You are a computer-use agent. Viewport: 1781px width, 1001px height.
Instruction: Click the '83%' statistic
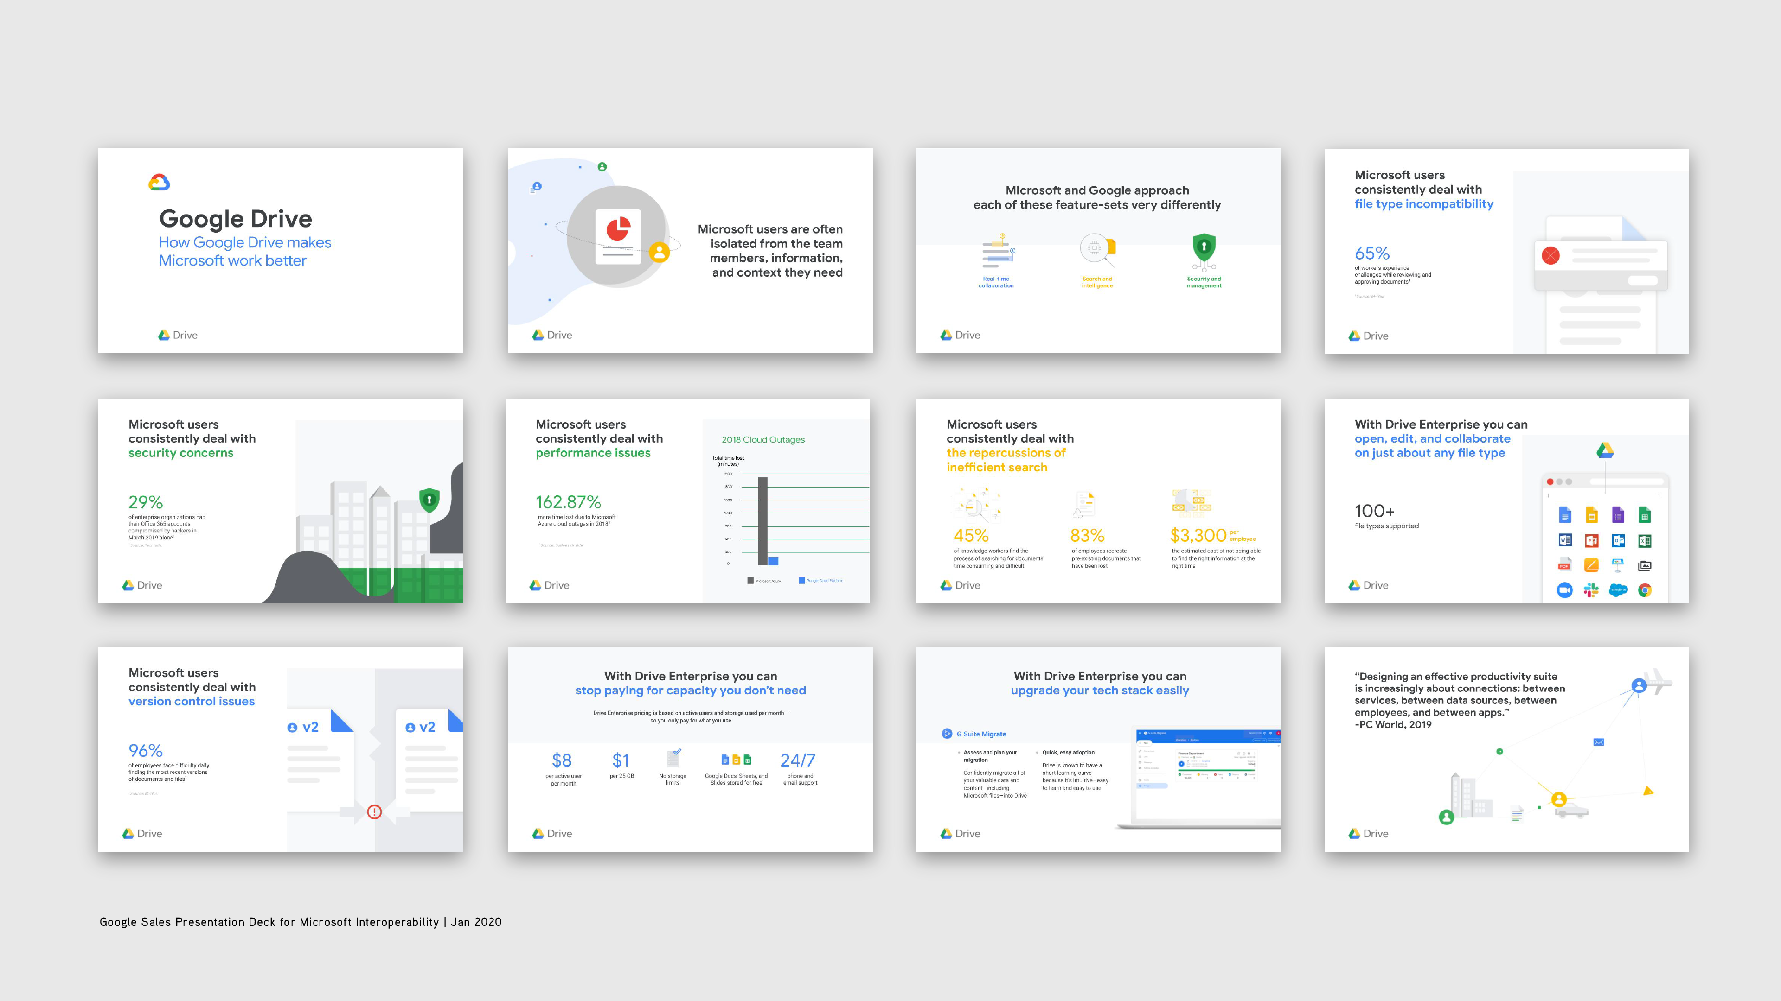(x=1087, y=535)
